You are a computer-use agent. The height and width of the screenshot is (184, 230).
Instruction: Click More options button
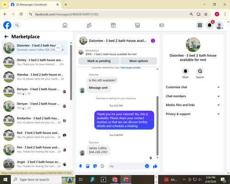(x=139, y=61)
